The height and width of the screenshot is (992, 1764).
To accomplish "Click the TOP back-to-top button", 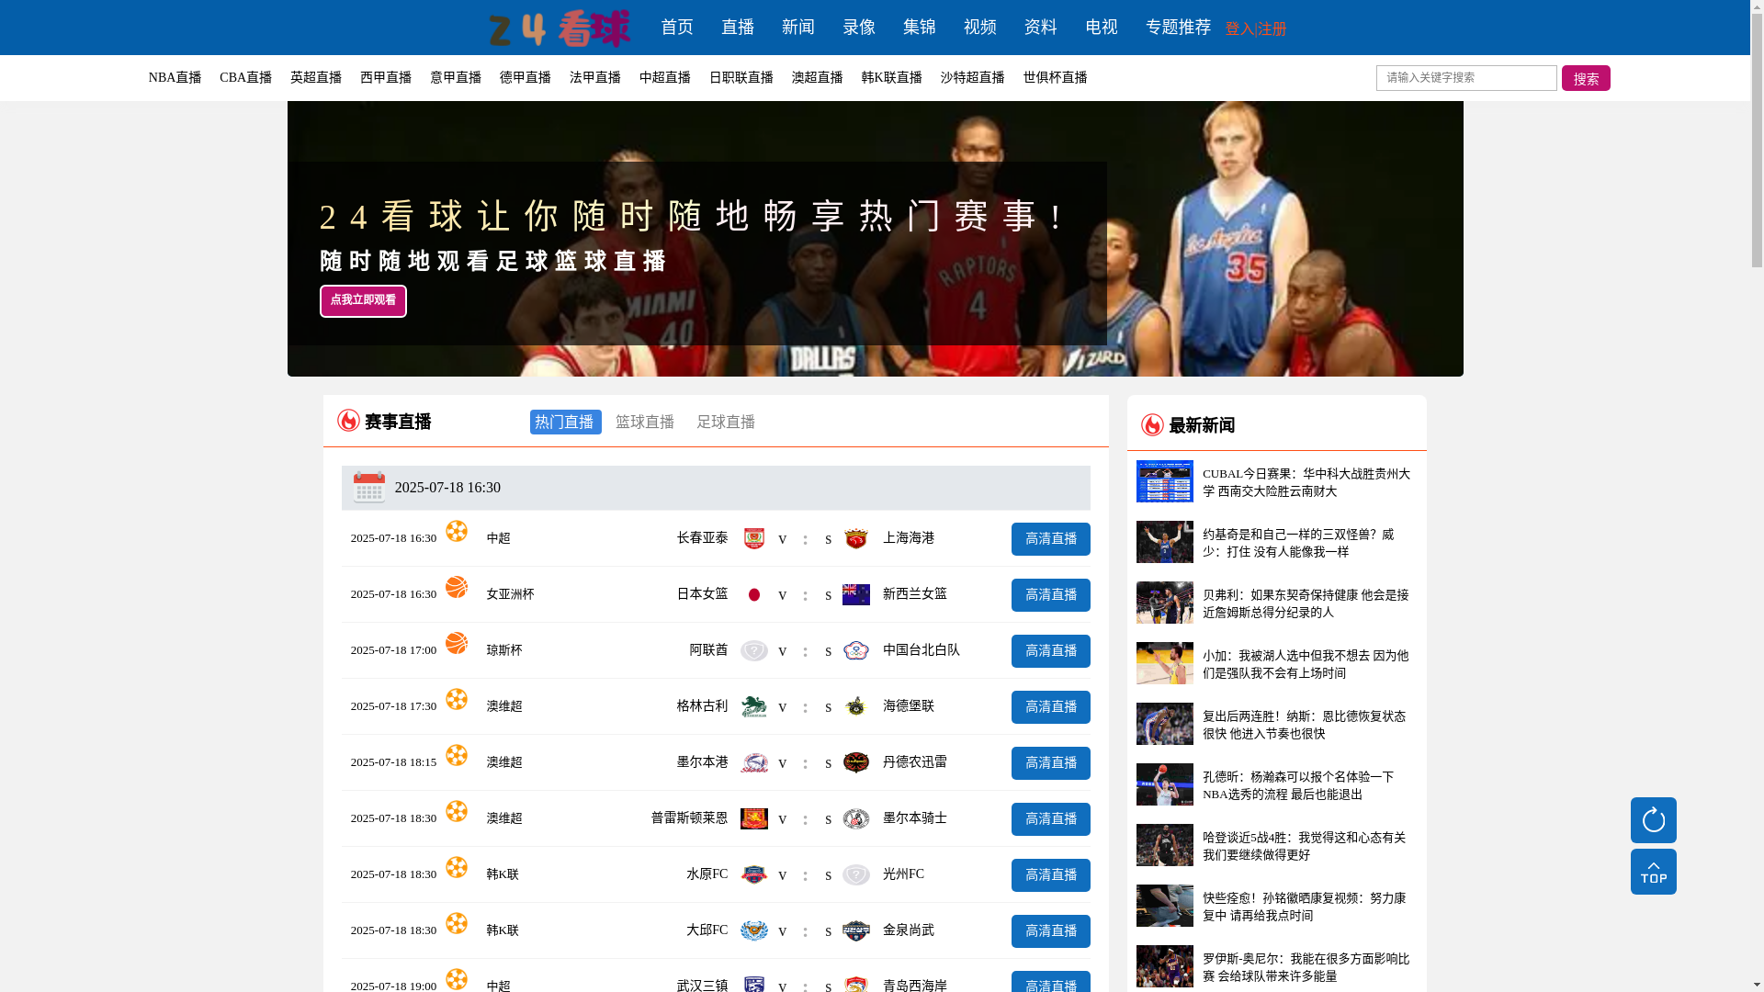I will 1653,872.
